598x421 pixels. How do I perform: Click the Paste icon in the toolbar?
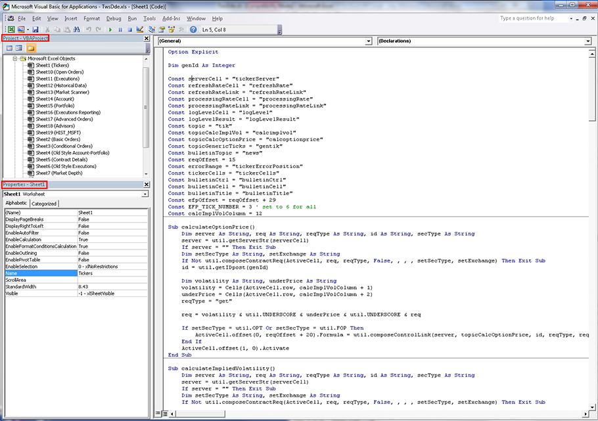[x=67, y=30]
